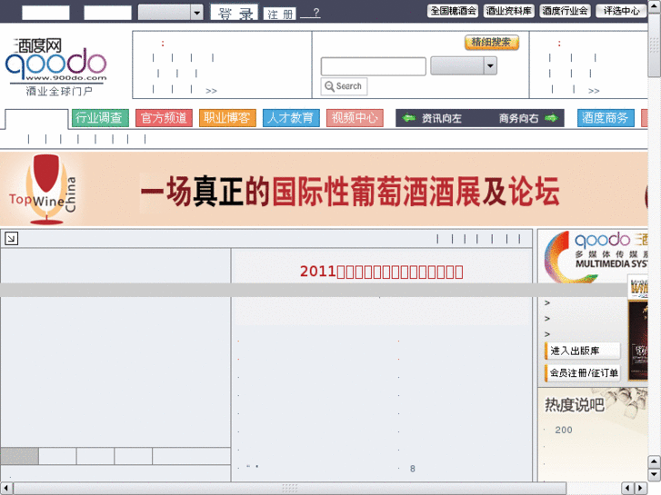Image resolution: width=661 pixels, height=495 pixels.
Task: Click the second > arrow in publication list
Action: (x=547, y=318)
